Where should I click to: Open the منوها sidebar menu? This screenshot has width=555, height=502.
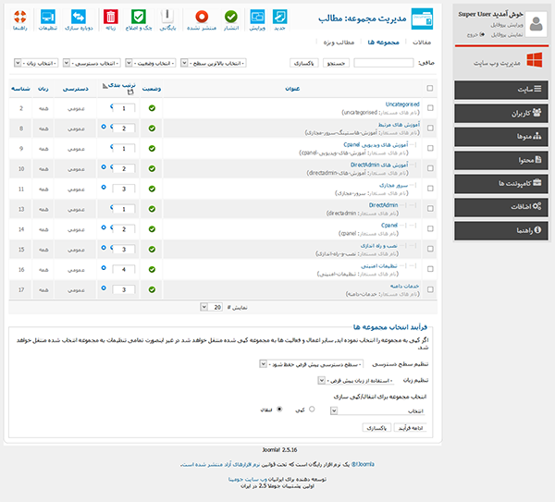[501, 137]
